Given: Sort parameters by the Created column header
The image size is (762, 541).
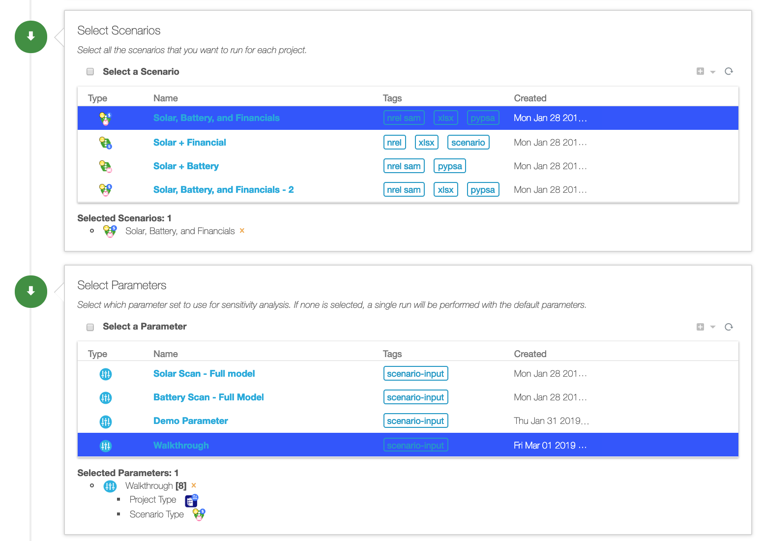Looking at the screenshot, I should [x=530, y=354].
